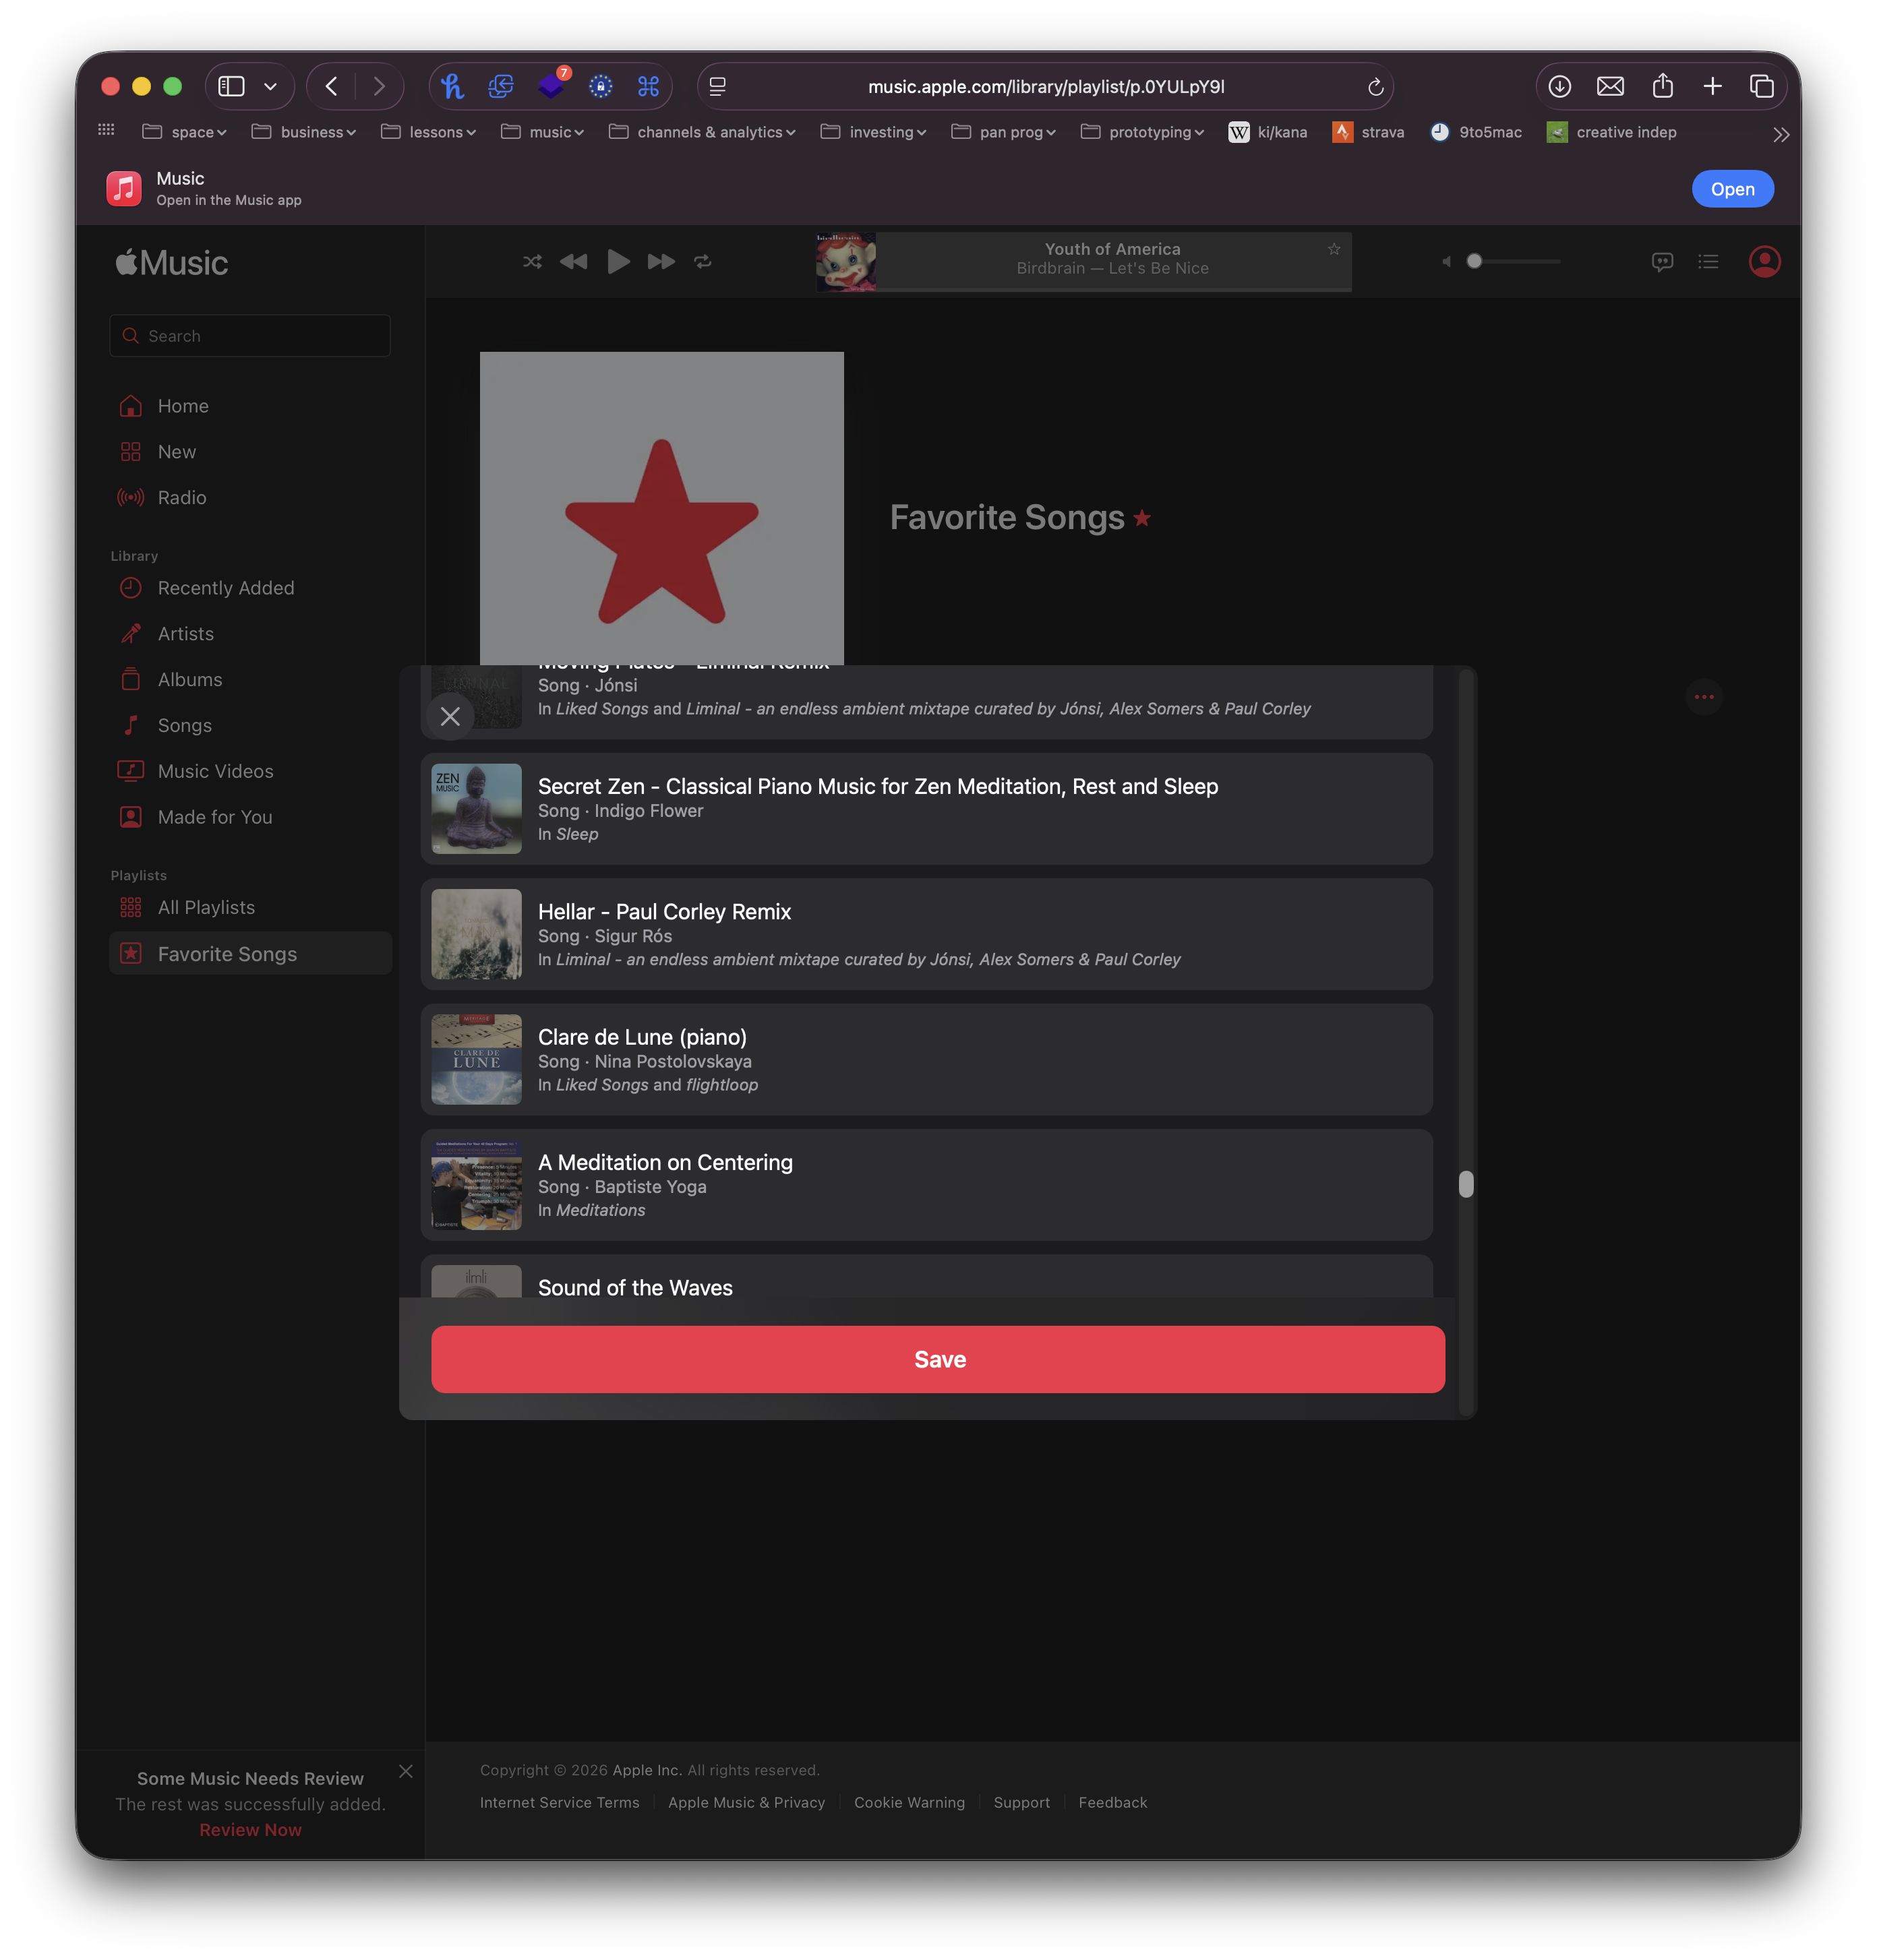Screen dimensions: 1877x1960
Task: Expand the prototyping bookmarks folder
Action: click(1143, 132)
